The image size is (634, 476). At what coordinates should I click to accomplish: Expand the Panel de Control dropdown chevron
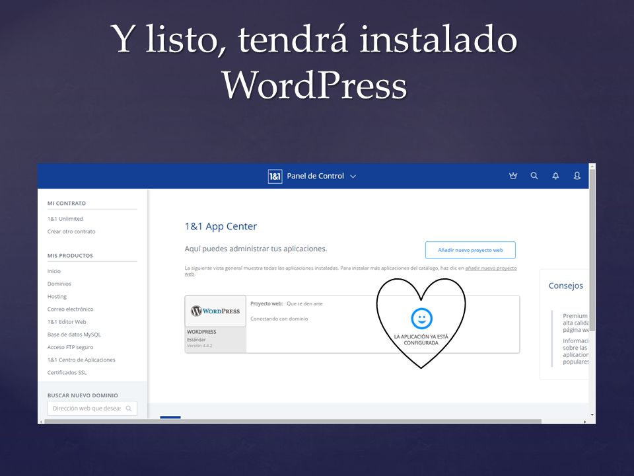click(x=353, y=177)
